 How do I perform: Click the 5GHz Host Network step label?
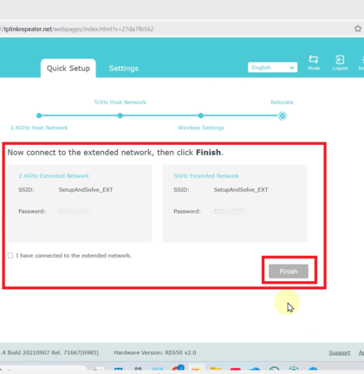click(120, 102)
